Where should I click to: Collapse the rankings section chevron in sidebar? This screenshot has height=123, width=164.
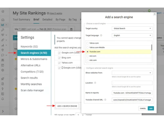pyautogui.click(x=6, y=25)
